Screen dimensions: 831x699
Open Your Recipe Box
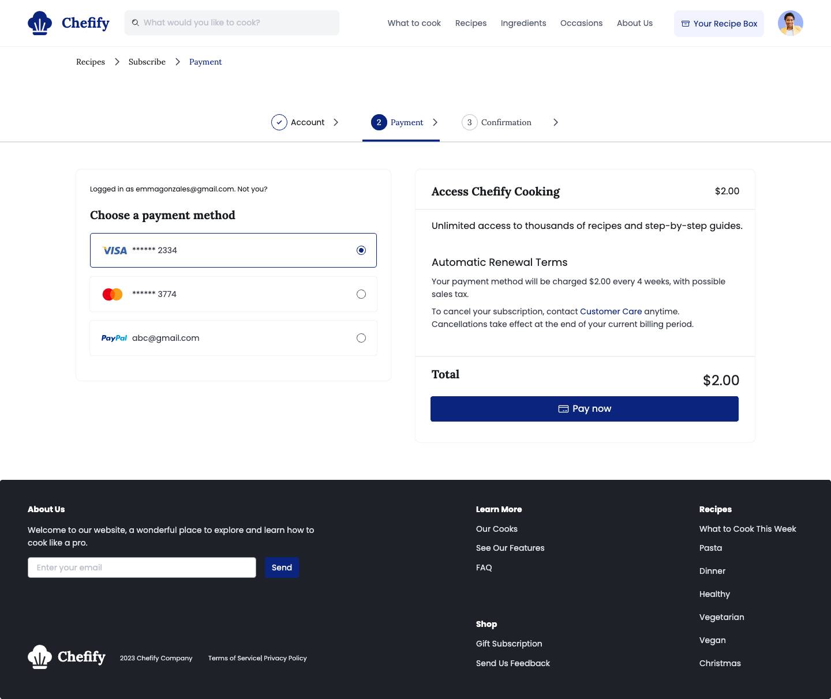719,24
